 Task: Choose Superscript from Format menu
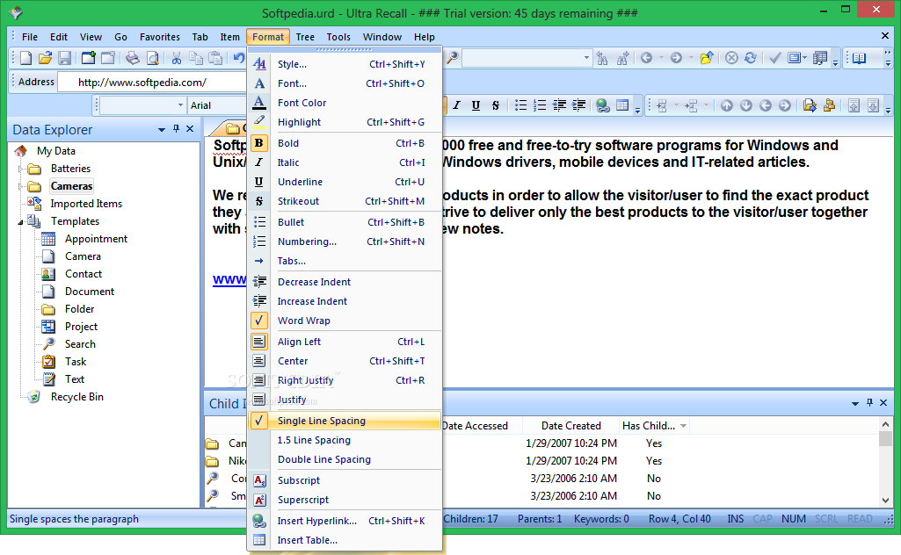(x=345, y=500)
